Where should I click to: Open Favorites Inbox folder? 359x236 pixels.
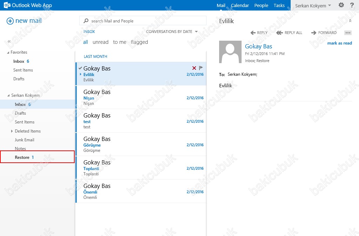coord(21,61)
